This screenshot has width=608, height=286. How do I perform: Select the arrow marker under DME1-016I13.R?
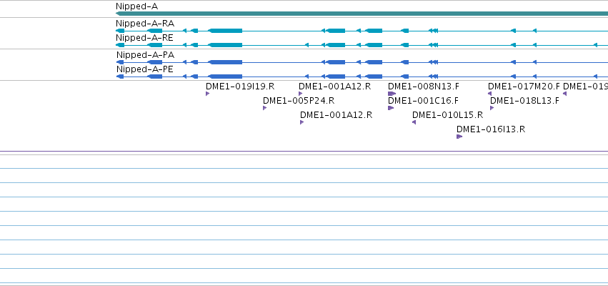pyautogui.click(x=459, y=137)
